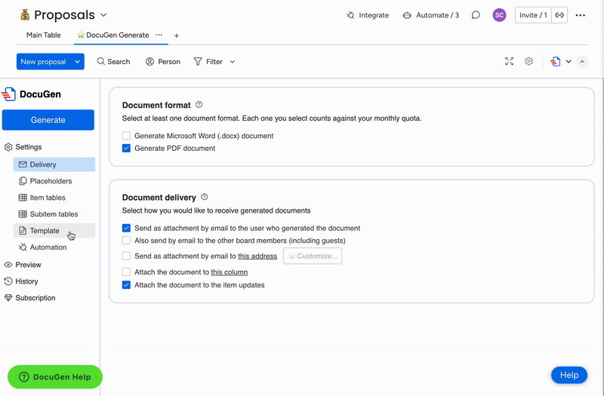Click the Customize... button

(313, 256)
